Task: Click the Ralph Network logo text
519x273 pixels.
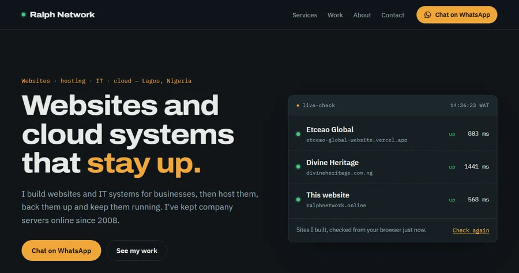Action: coord(62,14)
